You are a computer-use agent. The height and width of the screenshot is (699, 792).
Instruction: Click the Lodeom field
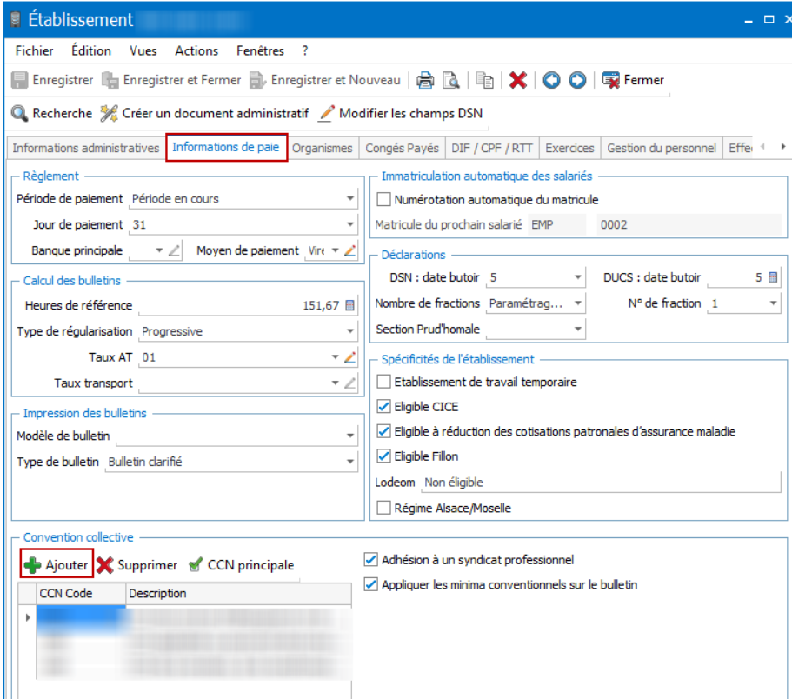[x=601, y=483]
